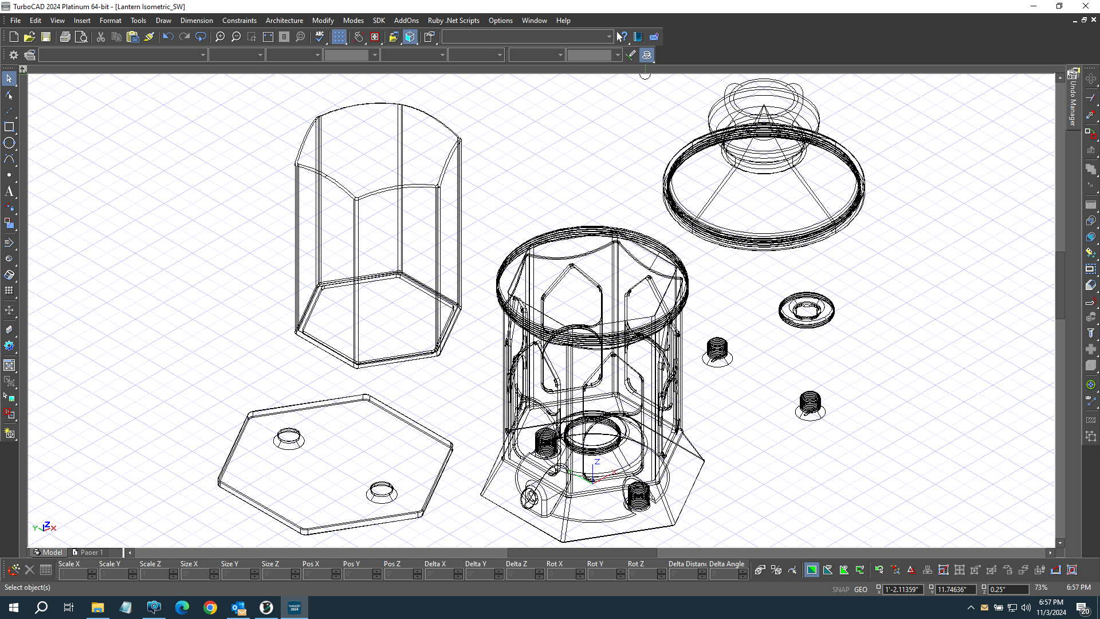Toggle the isometric cube view button
Image resolution: width=1100 pixels, height=619 pixels.
[x=410, y=37]
